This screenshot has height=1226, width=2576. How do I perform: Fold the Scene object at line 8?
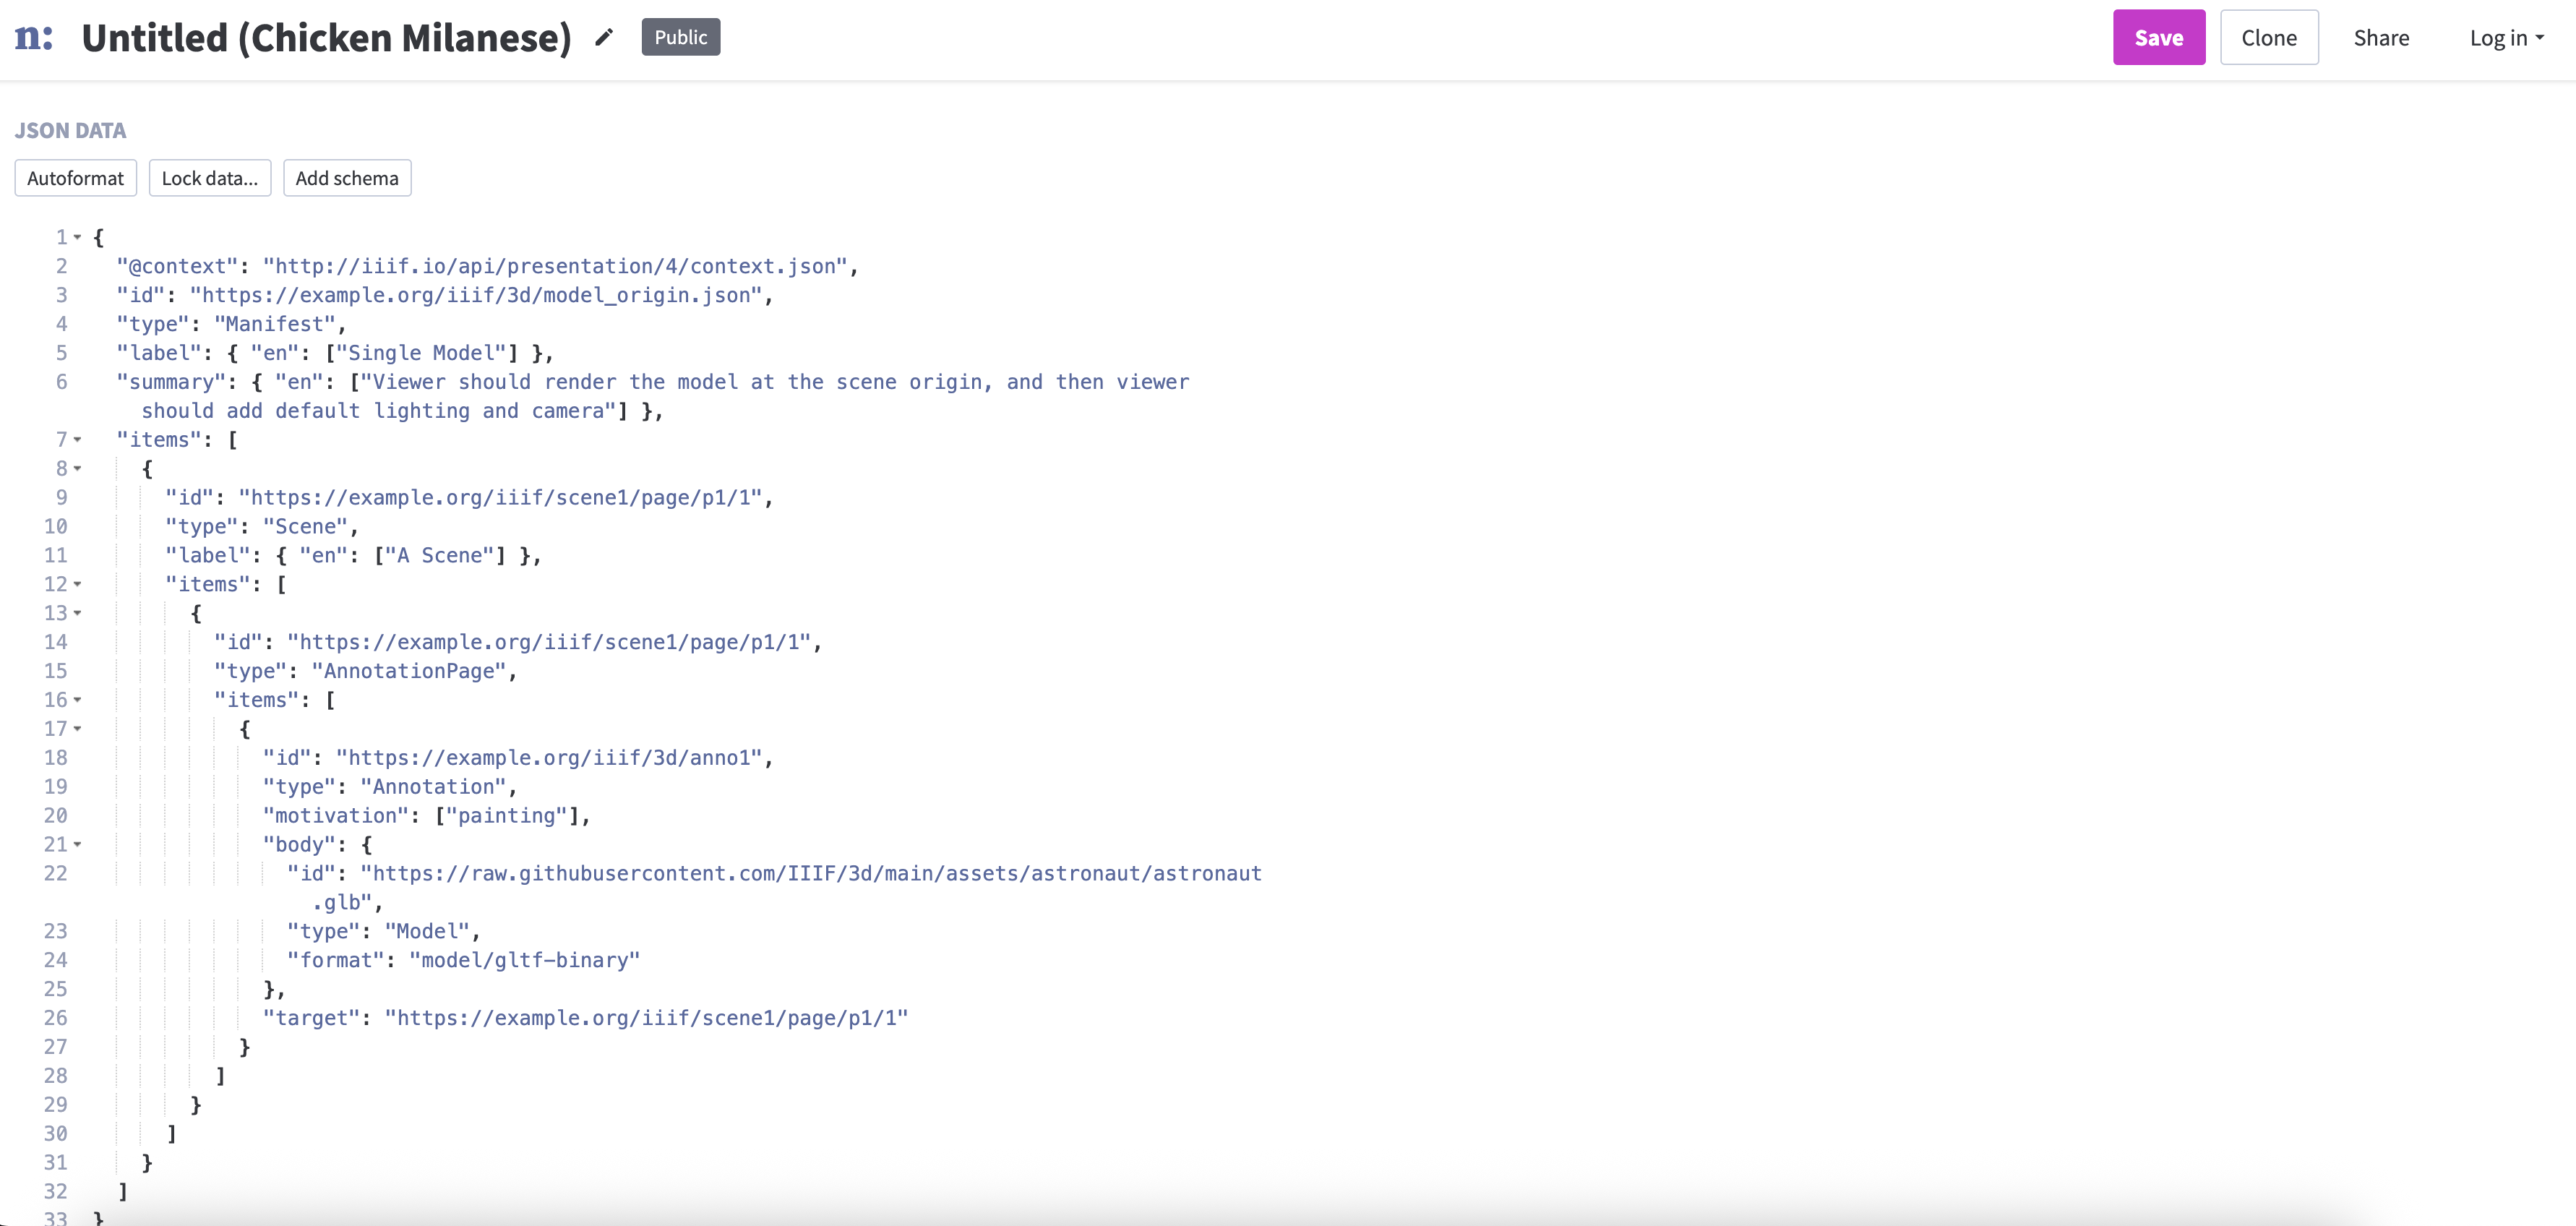(x=78, y=469)
